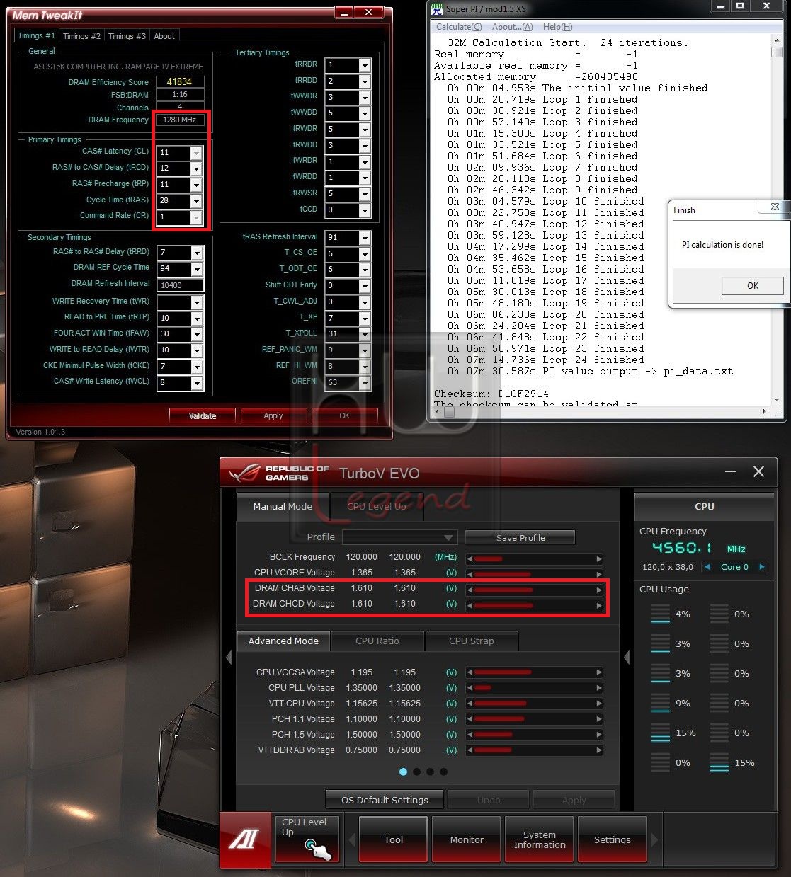
Task: Switch to CPU Ratio tab
Action: (377, 641)
